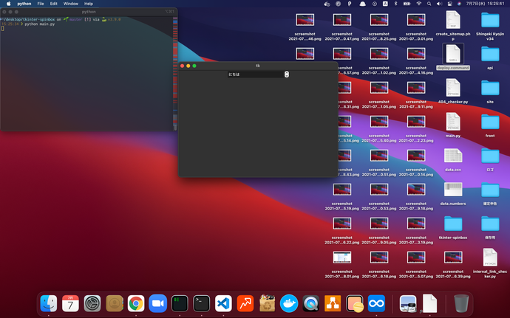510x318 pixels.
Task: Open the blank document in the Dock
Action: coord(429,303)
